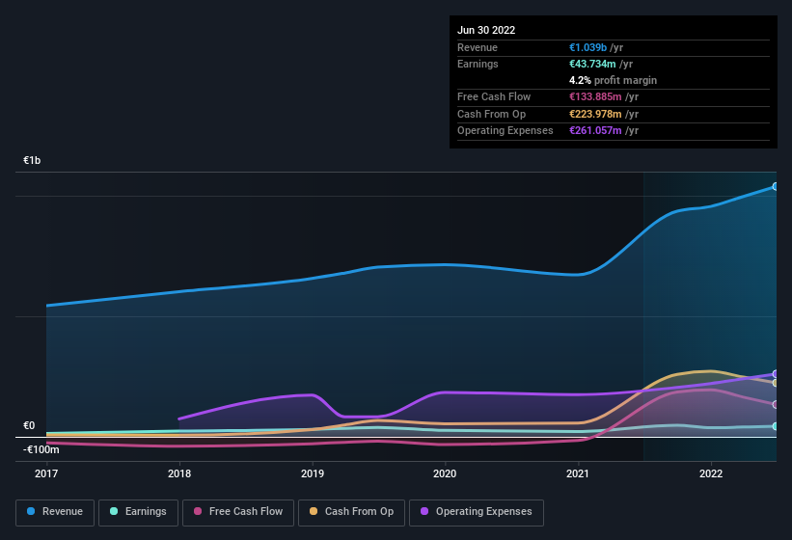792x540 pixels.
Task: Click the orange Cash From Op endpoint marker
Action: point(775,383)
